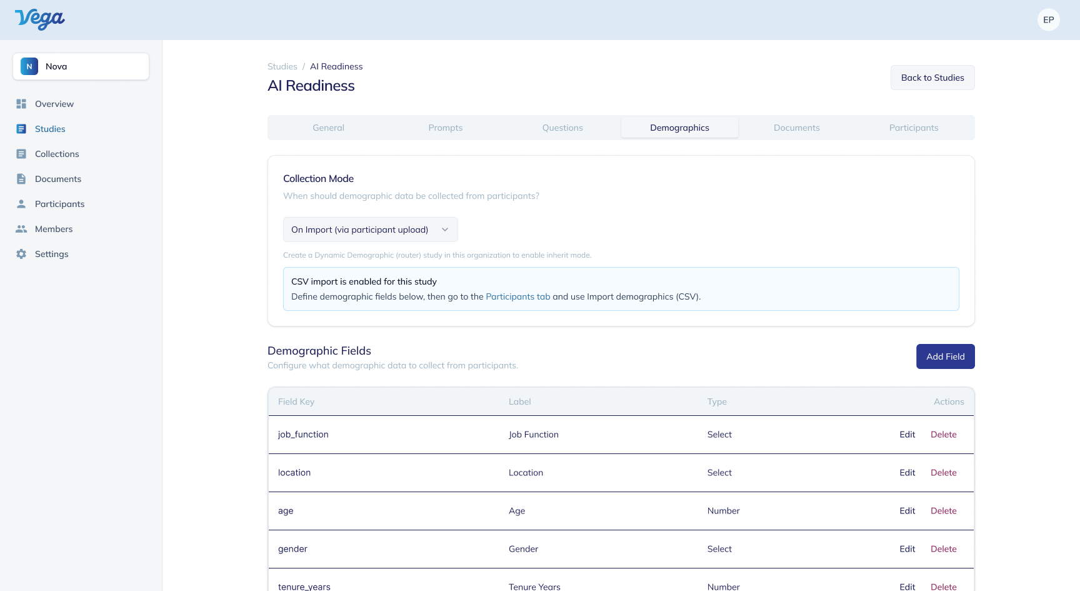This screenshot has height=591, width=1080.
Task: Click the Overview dashboard icon
Action: [x=21, y=104]
